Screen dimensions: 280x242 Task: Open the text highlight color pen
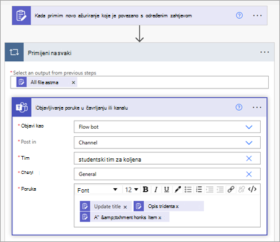tap(178, 189)
